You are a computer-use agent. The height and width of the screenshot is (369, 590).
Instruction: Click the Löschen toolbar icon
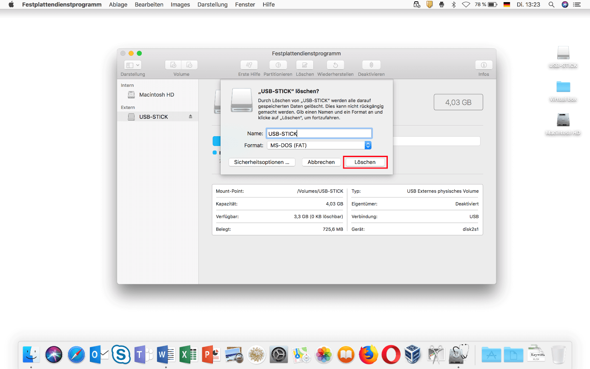tap(305, 65)
